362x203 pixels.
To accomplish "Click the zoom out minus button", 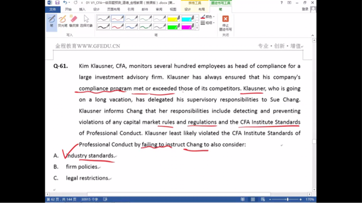I will 270,200.
